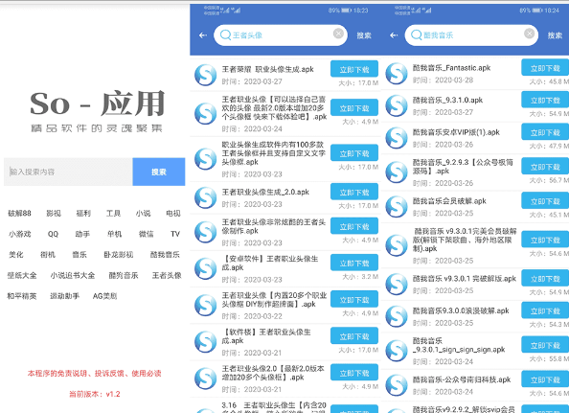Open the 运动助手 tag
Image resolution: width=569 pixels, height=413 pixels.
tap(64, 296)
